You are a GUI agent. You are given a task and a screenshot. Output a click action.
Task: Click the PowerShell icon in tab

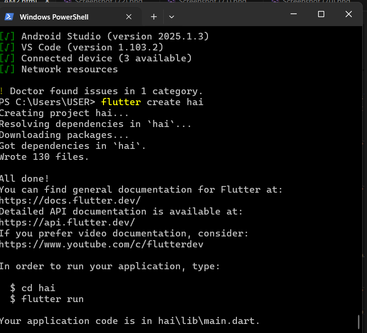pyautogui.click(x=9, y=17)
